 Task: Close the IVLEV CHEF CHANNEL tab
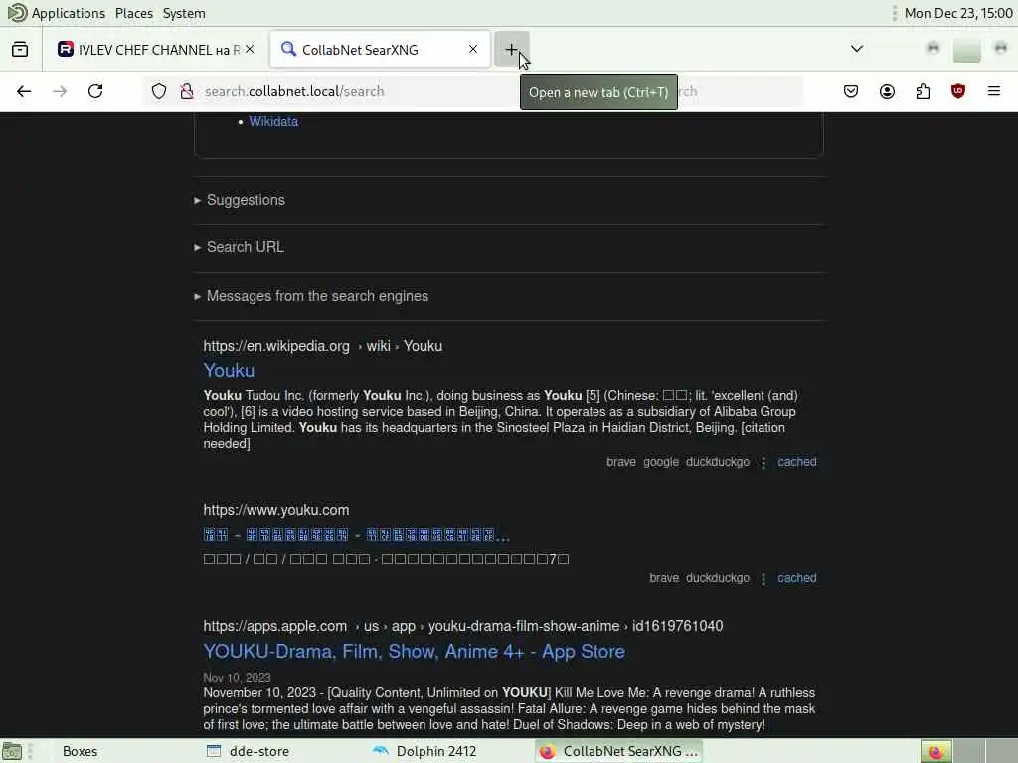pyautogui.click(x=250, y=50)
